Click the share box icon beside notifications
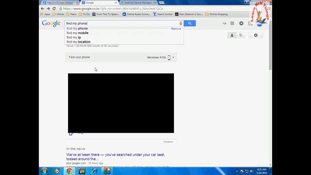311x175 pixels. [x=250, y=23]
